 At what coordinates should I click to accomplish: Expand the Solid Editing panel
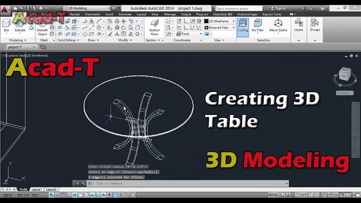click(69, 40)
